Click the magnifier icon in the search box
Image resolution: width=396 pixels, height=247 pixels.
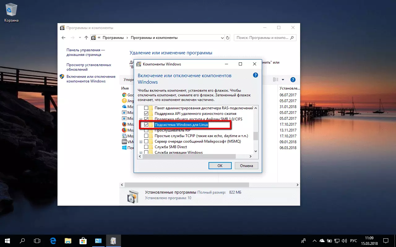coord(291,38)
